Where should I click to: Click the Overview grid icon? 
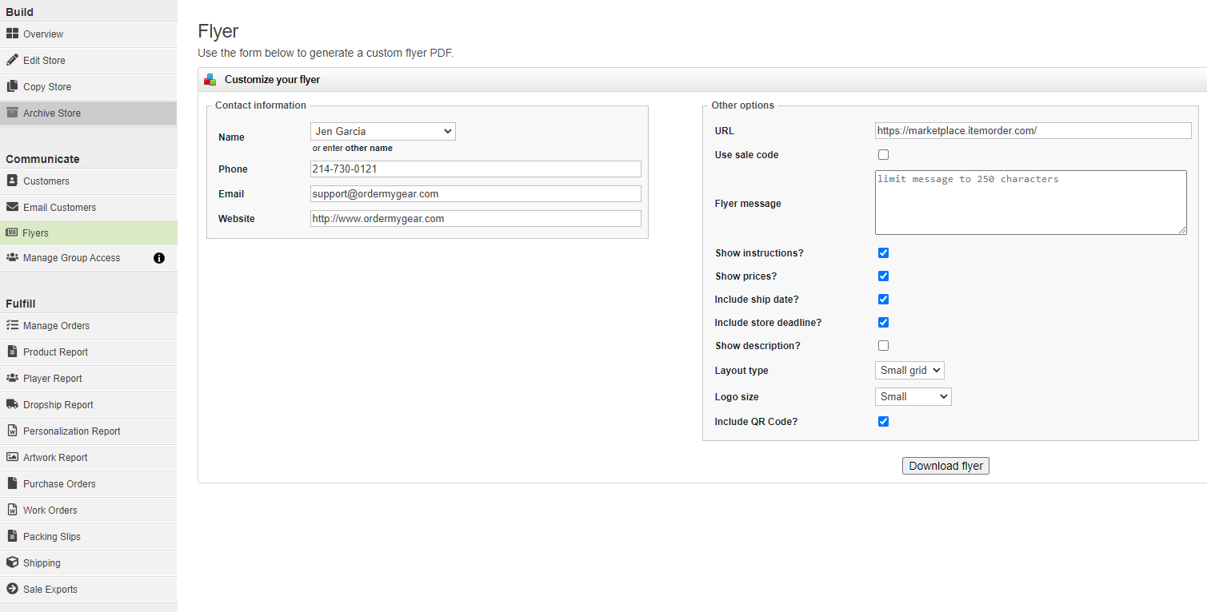pyautogui.click(x=12, y=34)
